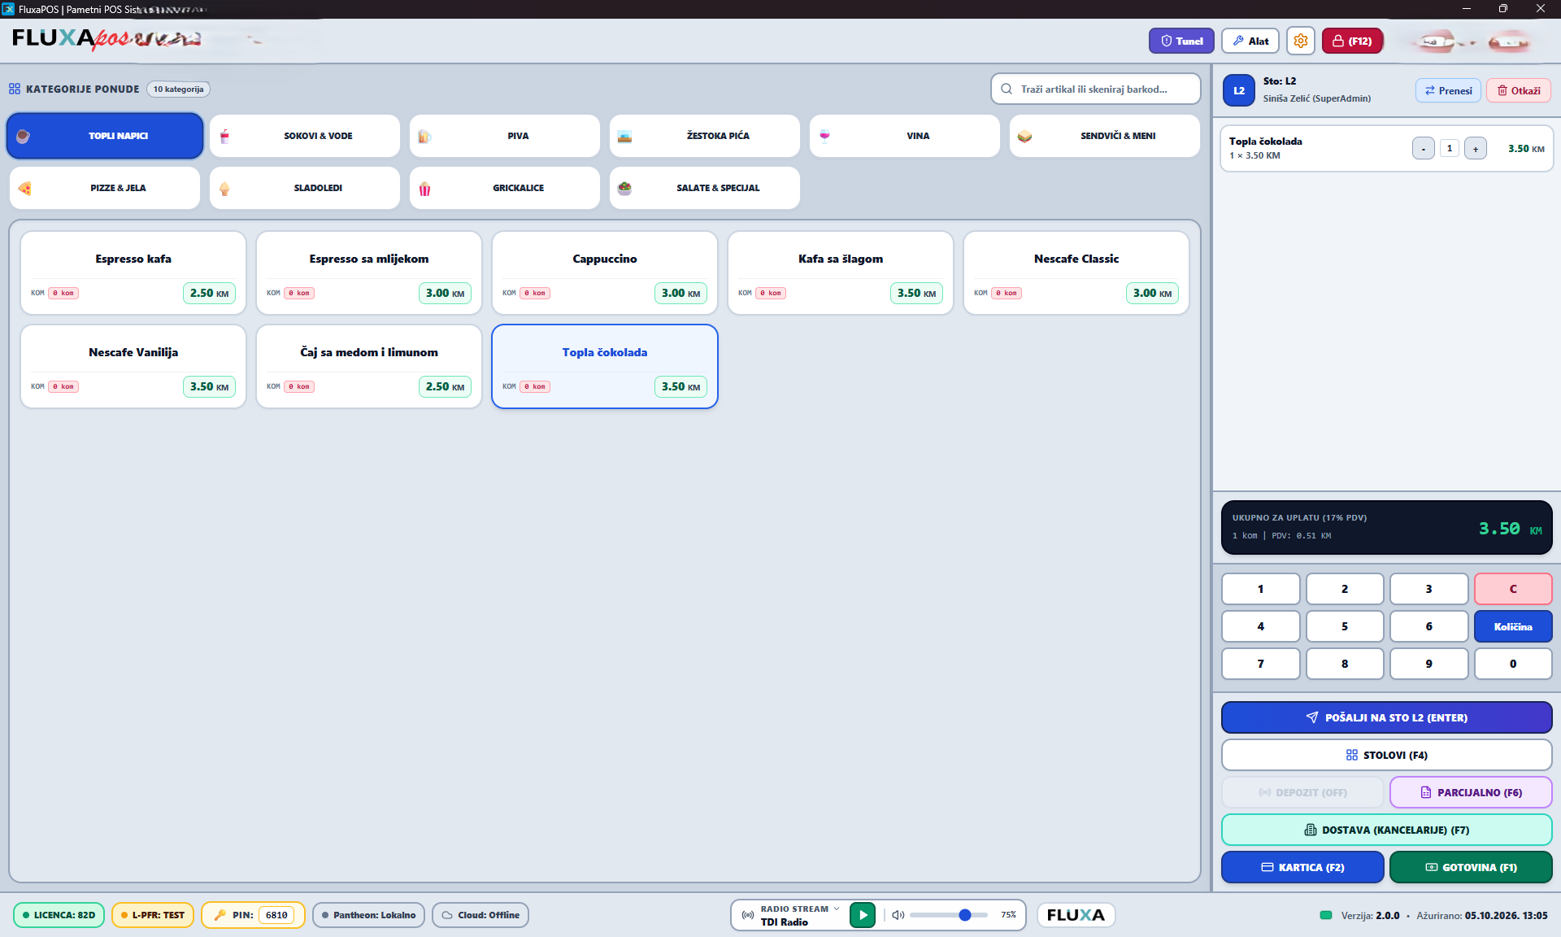
Task: Click the Cloud Offline cloud icon
Action: pos(447,915)
